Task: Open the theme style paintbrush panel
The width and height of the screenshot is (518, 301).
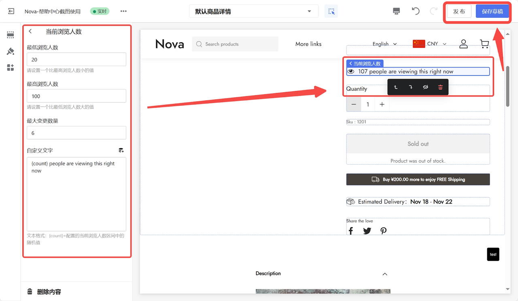Action: coord(11,51)
